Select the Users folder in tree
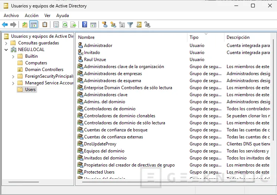277x195 pixels. pos(27,90)
